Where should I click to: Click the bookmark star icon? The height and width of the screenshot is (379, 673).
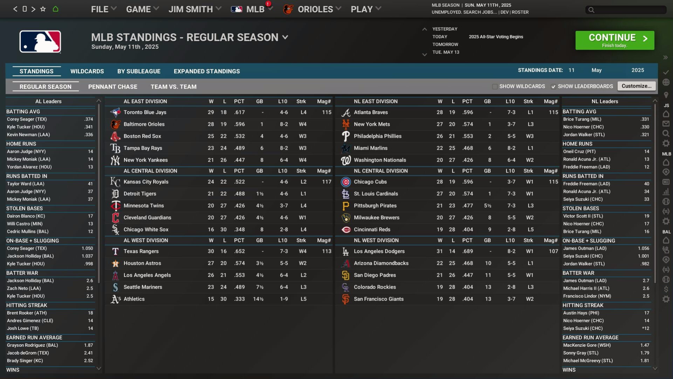tap(43, 9)
